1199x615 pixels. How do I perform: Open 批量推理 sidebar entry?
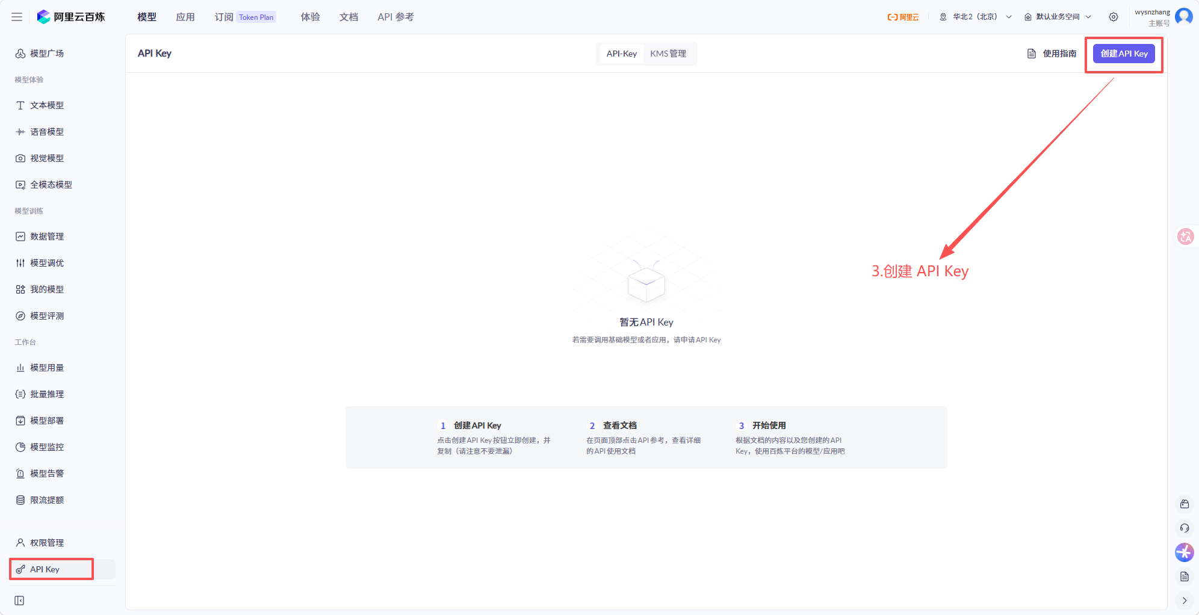63,394
